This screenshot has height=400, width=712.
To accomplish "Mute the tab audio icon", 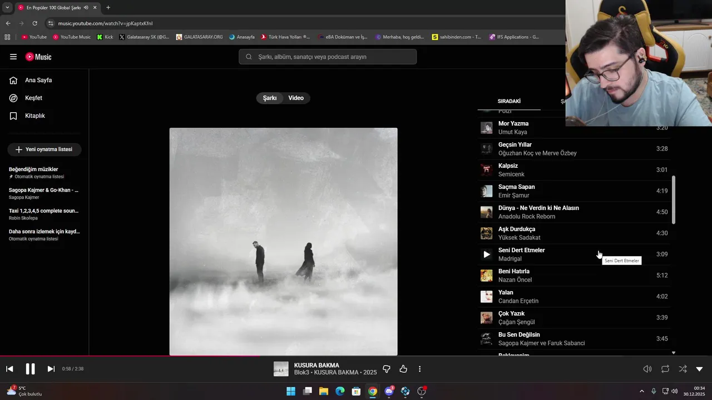I will (x=86, y=7).
